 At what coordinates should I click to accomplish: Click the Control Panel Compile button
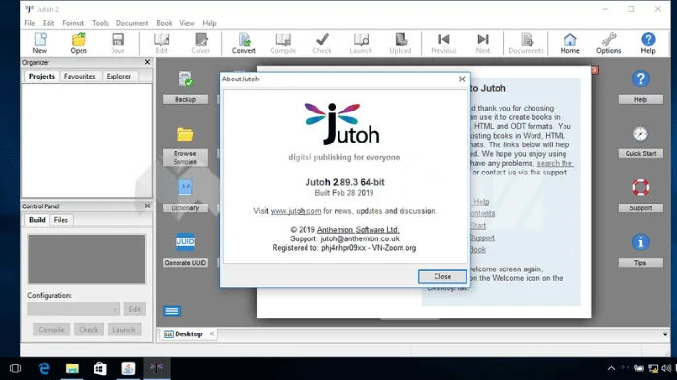click(51, 330)
